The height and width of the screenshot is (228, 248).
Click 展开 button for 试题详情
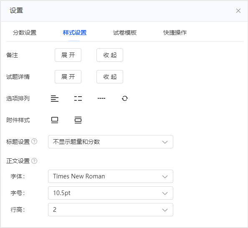point(68,77)
